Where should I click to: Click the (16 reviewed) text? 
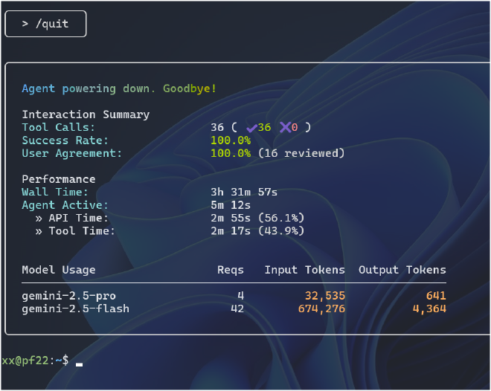(301, 153)
